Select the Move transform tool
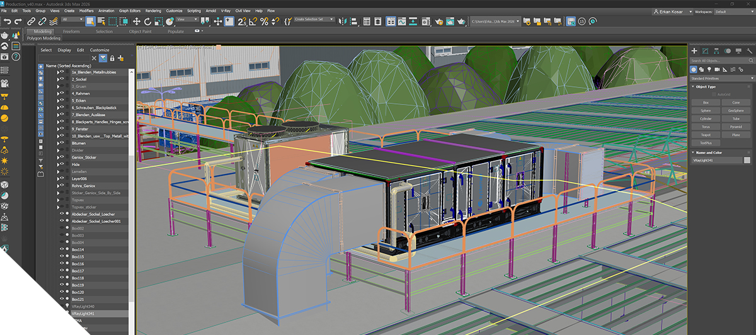The image size is (756, 335). [x=137, y=21]
